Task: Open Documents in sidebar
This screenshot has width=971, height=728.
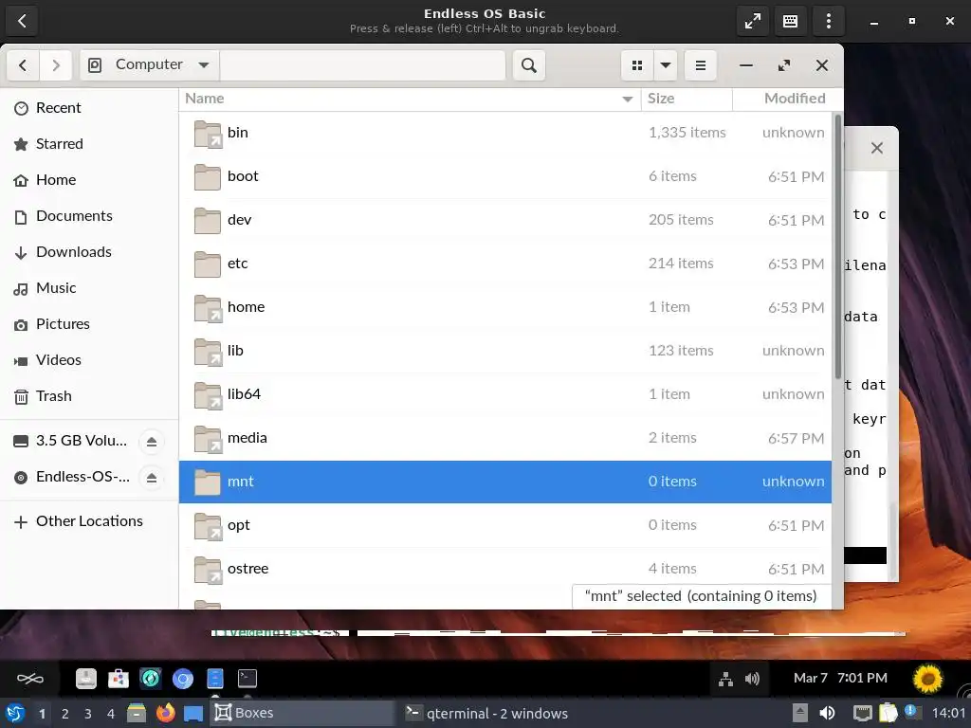Action: pyautogui.click(x=89, y=215)
